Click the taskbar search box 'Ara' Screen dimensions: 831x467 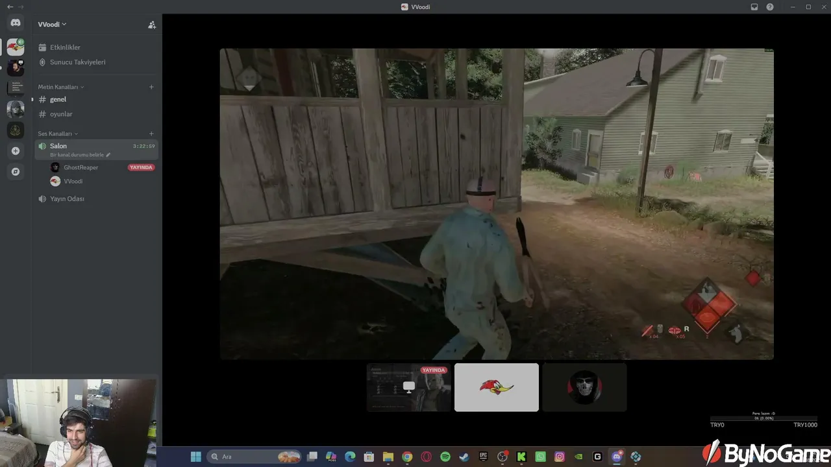[x=254, y=457]
